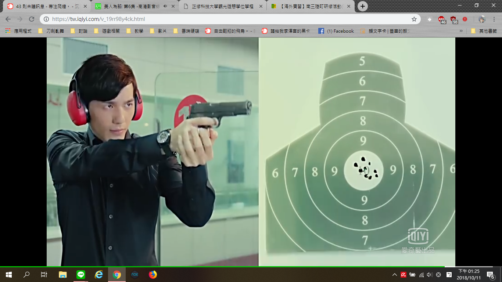Open Action Center with 6 notifications
The height and width of the screenshot is (282, 502).
(x=491, y=275)
